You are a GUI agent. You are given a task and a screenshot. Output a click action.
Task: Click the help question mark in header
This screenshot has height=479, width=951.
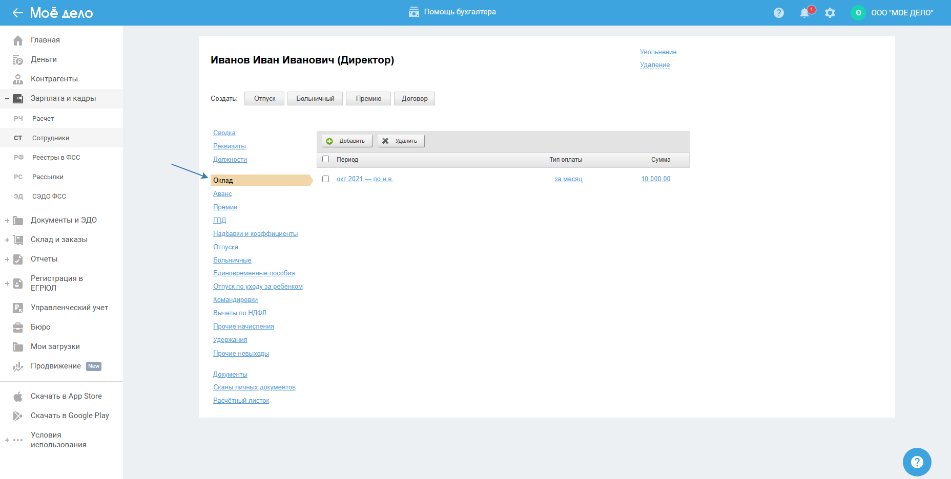pos(779,13)
